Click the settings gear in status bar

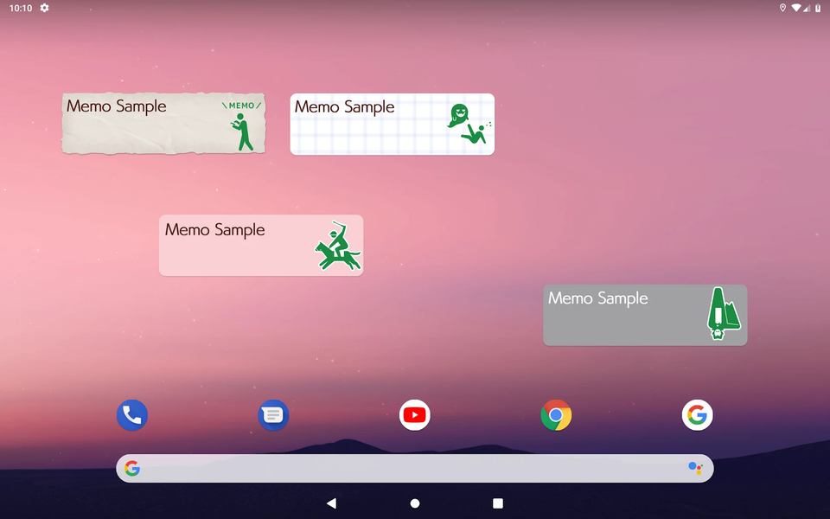point(45,8)
